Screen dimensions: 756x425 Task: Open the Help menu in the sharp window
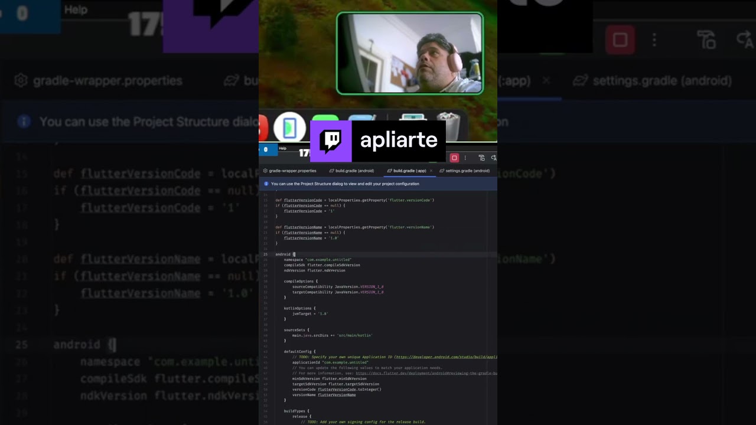[282, 148]
